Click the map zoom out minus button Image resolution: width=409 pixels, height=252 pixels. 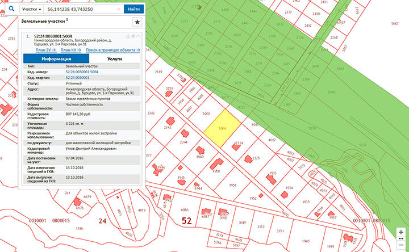[x=400, y=245]
